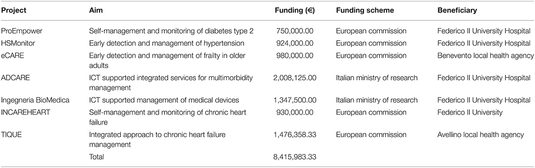Click Benevento local health agency cell
535x168 pixels.
click(x=485, y=56)
